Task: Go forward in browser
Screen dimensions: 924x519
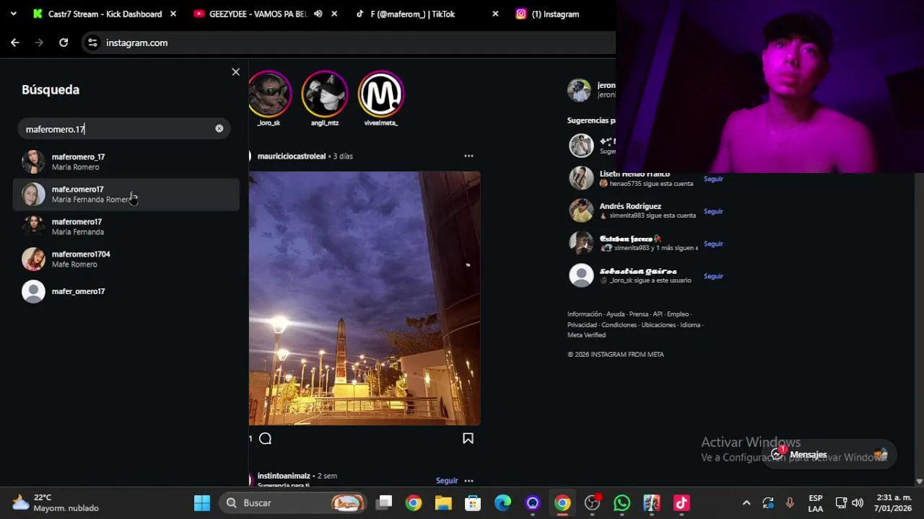Action: coord(39,43)
